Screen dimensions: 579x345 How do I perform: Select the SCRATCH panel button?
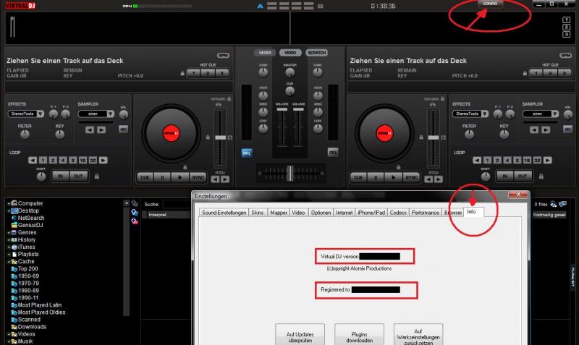point(316,53)
